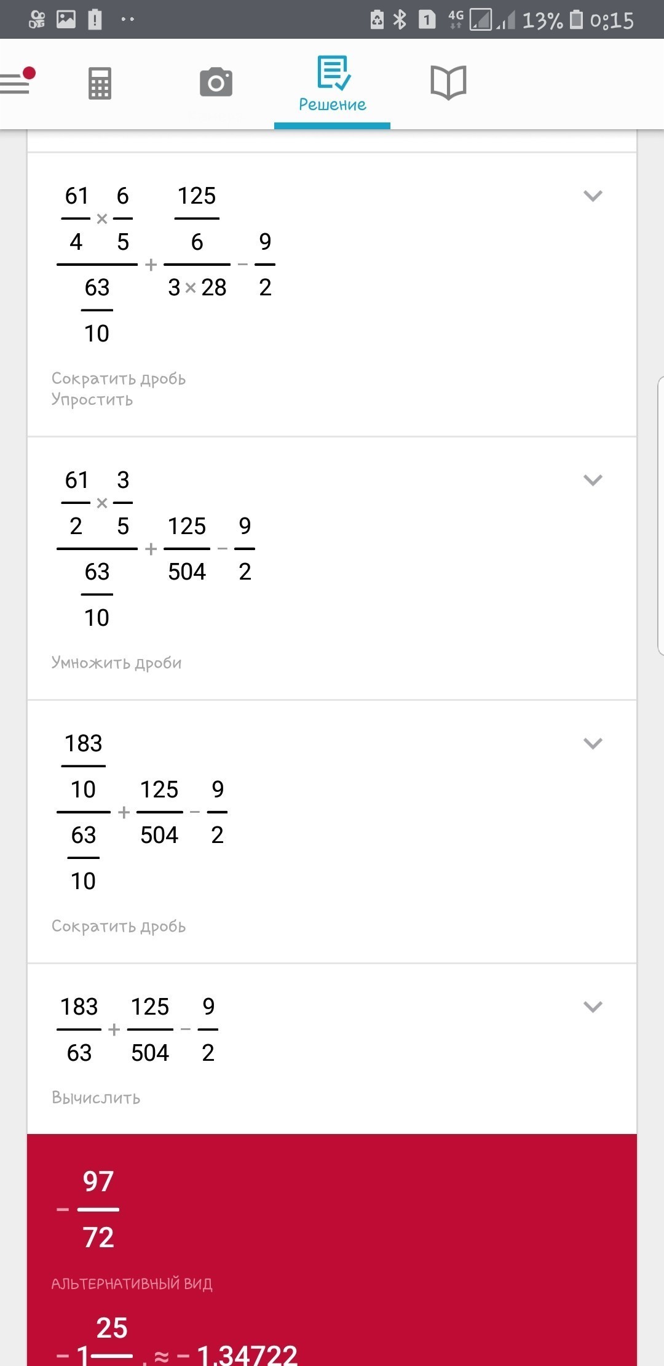Expand the Умножить дроби step
664x1366 pixels.
coord(593,480)
